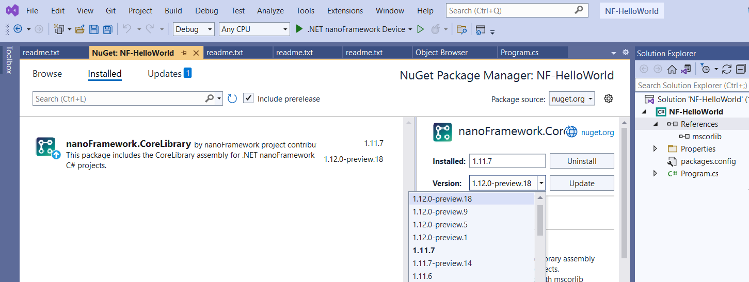Open NuGet package source settings gear
749x282 pixels.
(609, 98)
